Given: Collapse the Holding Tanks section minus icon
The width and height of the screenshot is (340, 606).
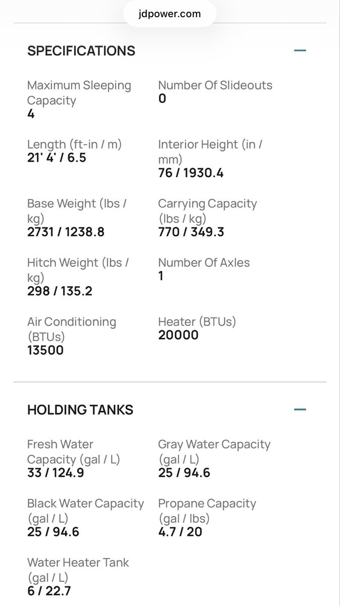Looking at the screenshot, I should coord(300,409).
